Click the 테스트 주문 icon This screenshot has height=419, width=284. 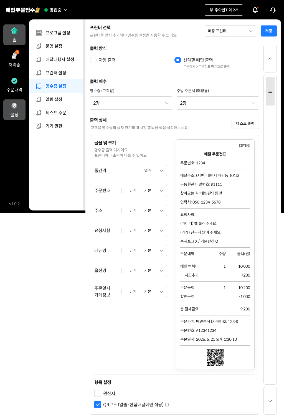coord(39,113)
